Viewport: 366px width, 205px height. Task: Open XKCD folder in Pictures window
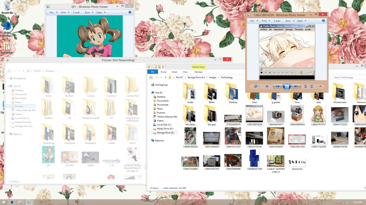tap(133, 134)
